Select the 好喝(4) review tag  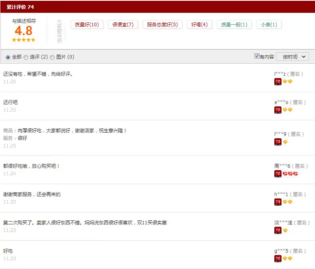(199, 25)
